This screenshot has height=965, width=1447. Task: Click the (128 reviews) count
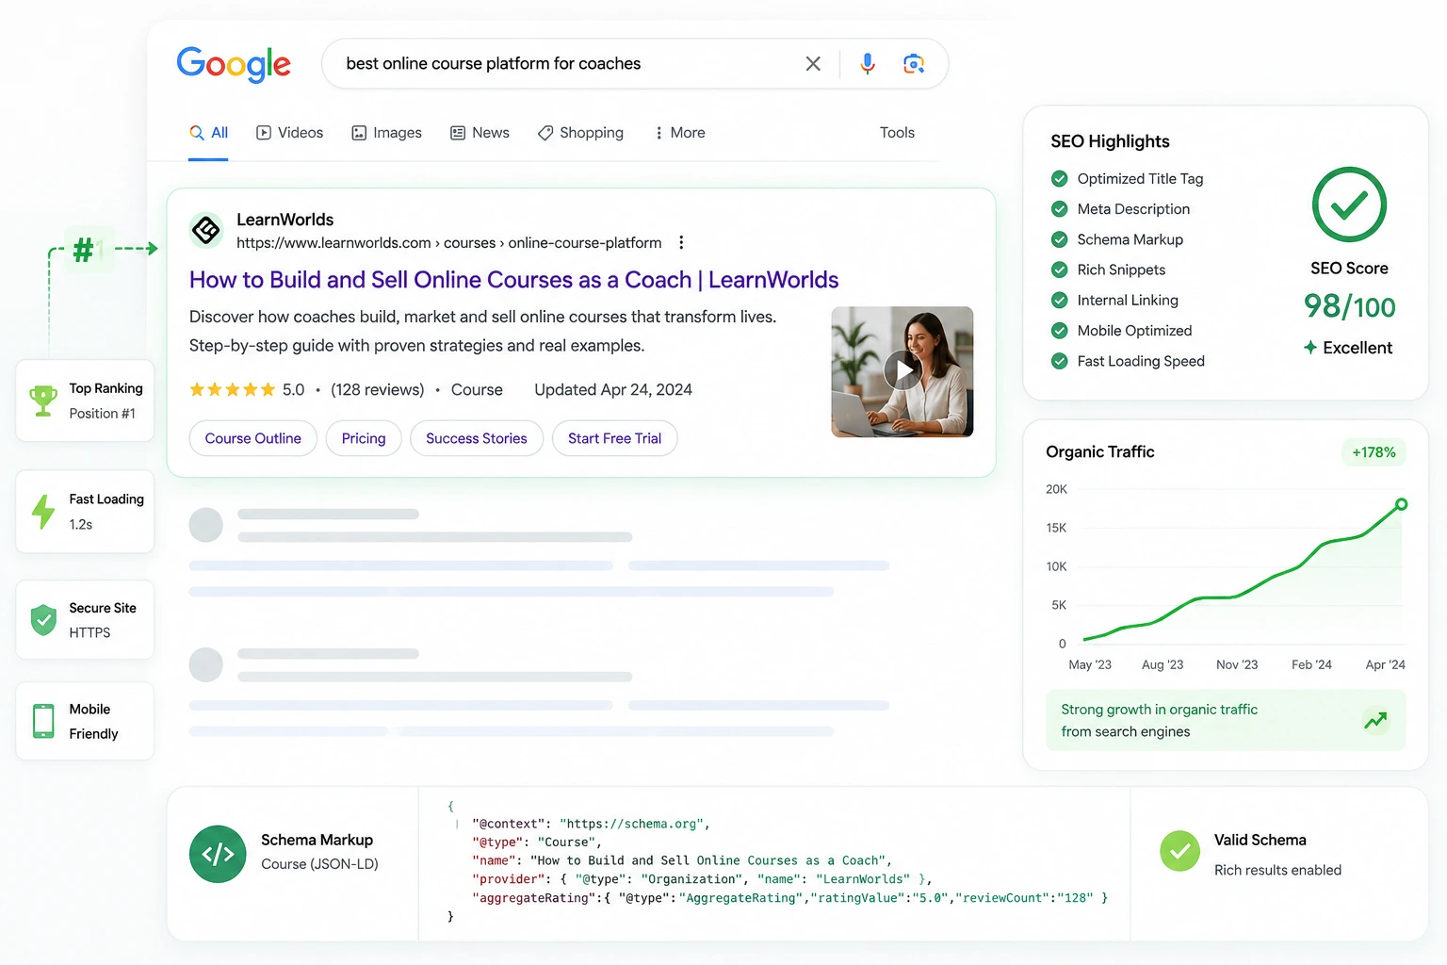(x=378, y=389)
